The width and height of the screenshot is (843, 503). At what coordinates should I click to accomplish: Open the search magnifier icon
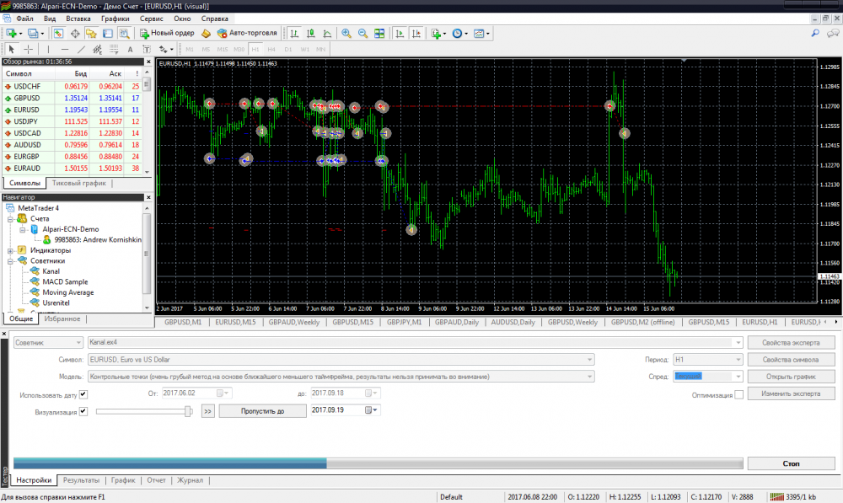coord(815,34)
